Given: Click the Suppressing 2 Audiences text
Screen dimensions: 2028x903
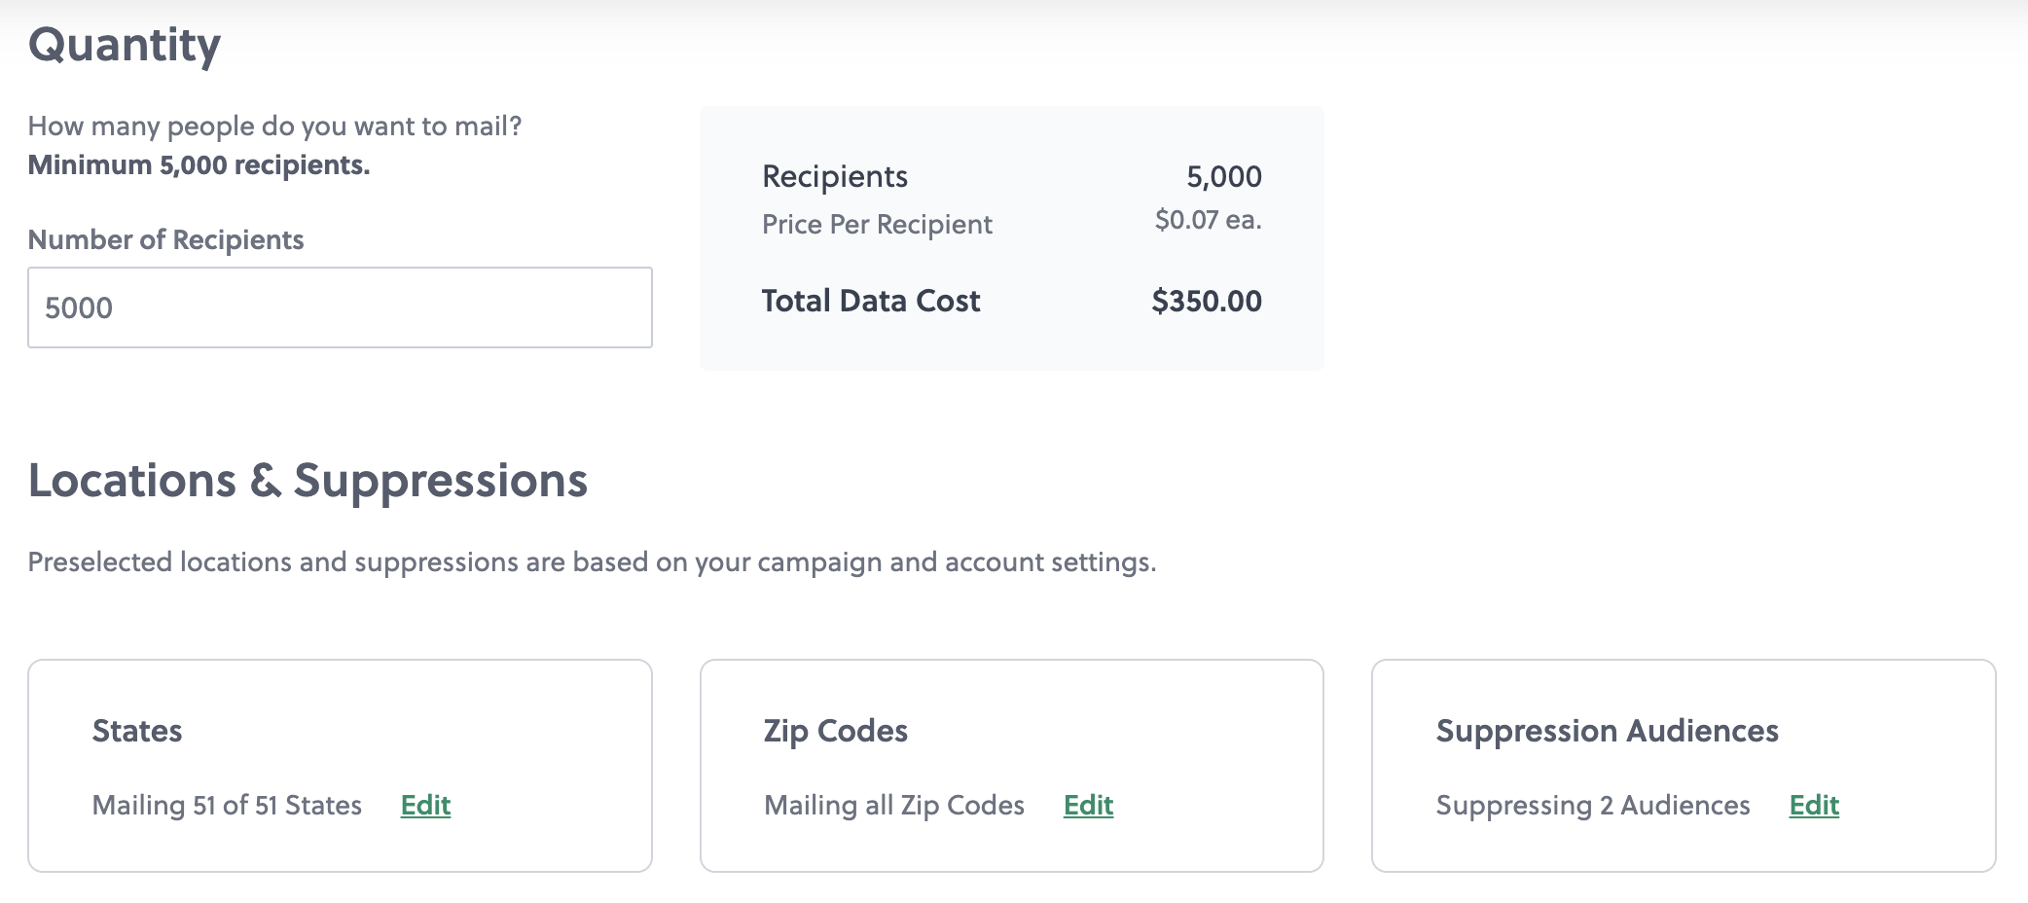Looking at the screenshot, I should pyautogui.click(x=1593, y=805).
